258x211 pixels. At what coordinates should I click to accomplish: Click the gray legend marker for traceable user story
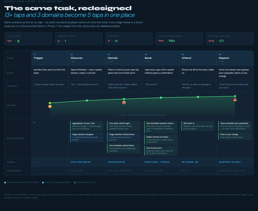point(75,183)
